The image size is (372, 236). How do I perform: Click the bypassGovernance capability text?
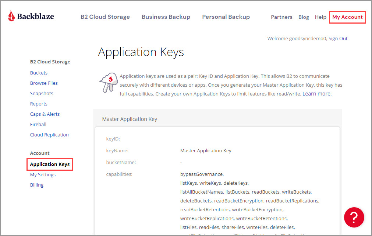coord(202,174)
